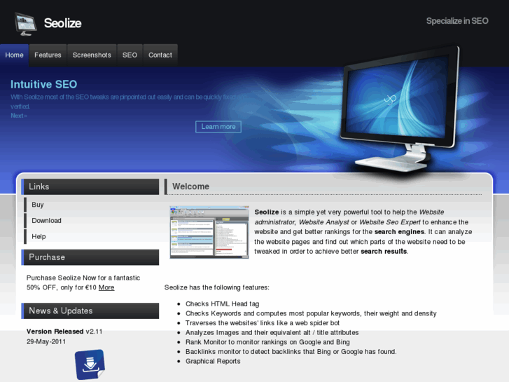
Task: Click Seolize has the following features text
Action: click(217, 287)
